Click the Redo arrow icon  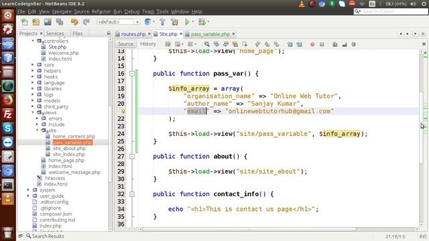coord(86,22)
